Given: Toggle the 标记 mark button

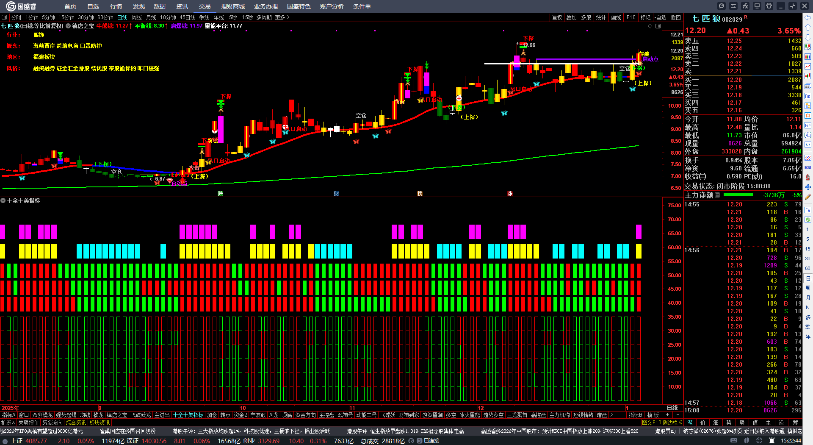Looking at the screenshot, I should [x=645, y=17].
